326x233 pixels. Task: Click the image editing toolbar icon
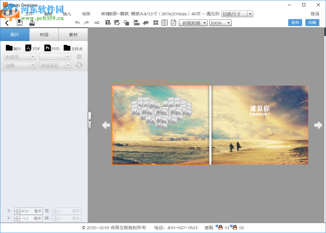tap(117, 23)
